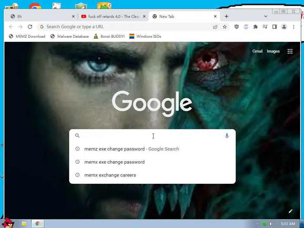Click the Chrome taskbar button
The width and height of the screenshot is (304, 228).
click(38, 224)
